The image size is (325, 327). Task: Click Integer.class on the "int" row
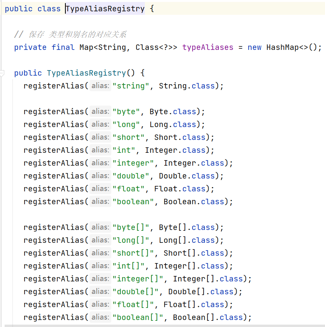175,150
